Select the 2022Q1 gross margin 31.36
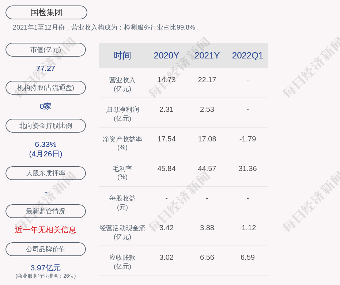 248,168
